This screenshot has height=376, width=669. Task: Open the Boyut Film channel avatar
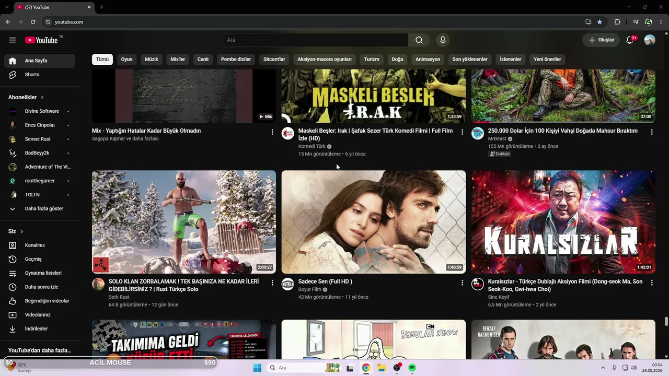point(288,284)
